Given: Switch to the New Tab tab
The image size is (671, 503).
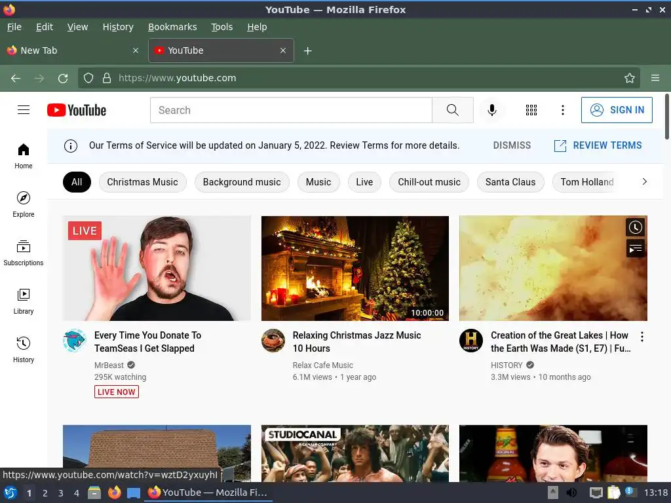Looking at the screenshot, I should (73, 50).
